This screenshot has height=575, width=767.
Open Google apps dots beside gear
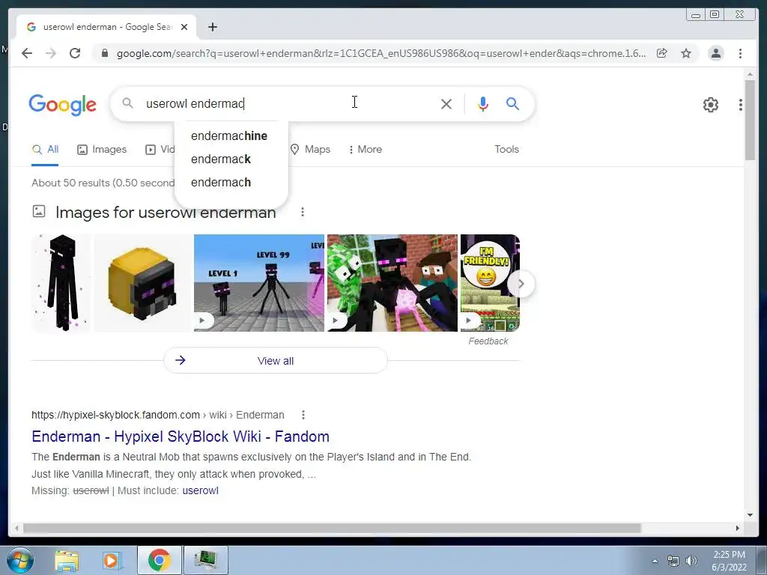coord(741,105)
